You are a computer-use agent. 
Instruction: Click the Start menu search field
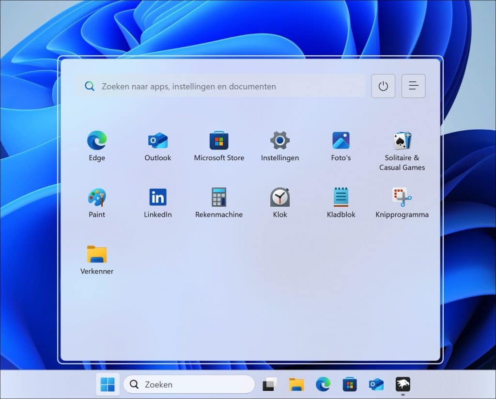pos(220,86)
